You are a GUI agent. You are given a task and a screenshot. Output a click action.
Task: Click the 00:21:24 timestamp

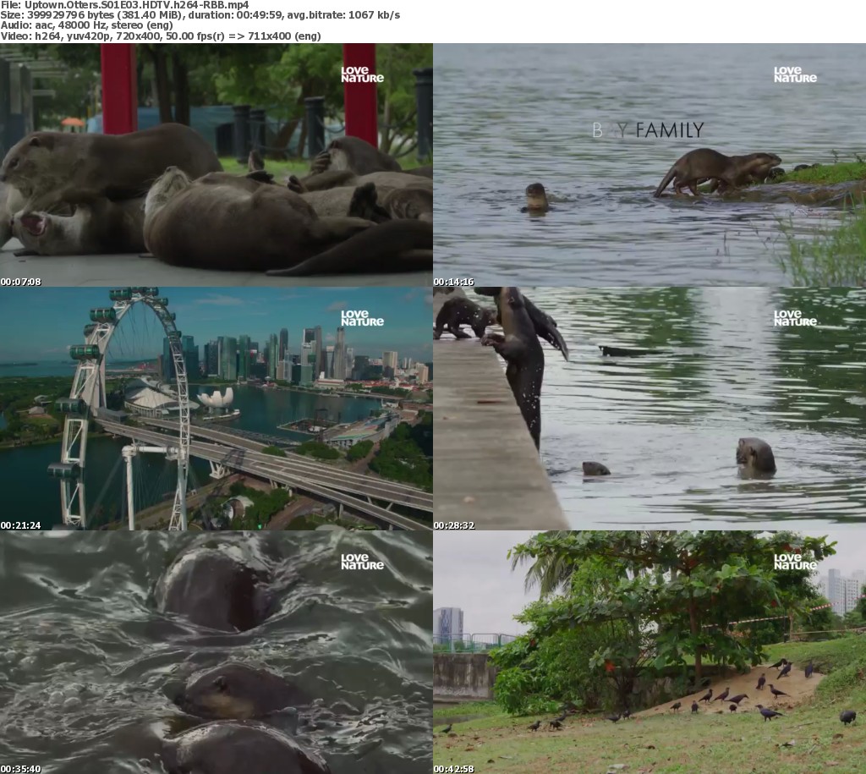click(20, 525)
